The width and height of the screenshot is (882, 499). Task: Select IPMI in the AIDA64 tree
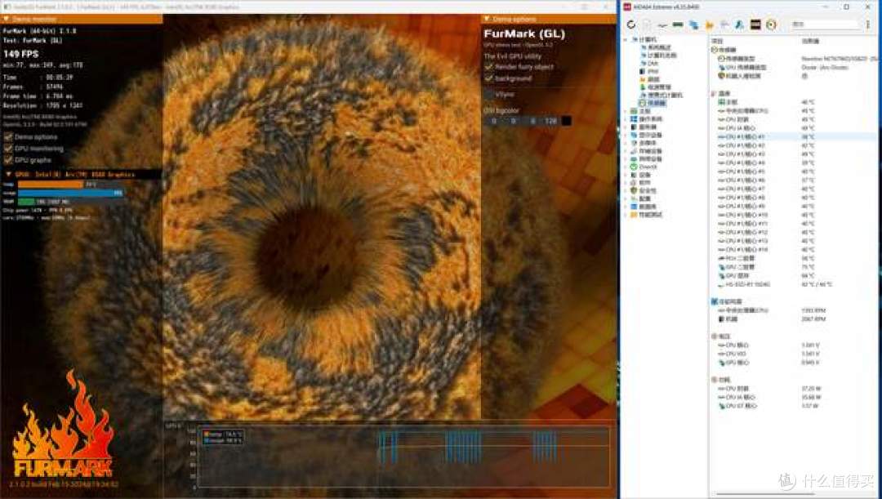coord(653,71)
